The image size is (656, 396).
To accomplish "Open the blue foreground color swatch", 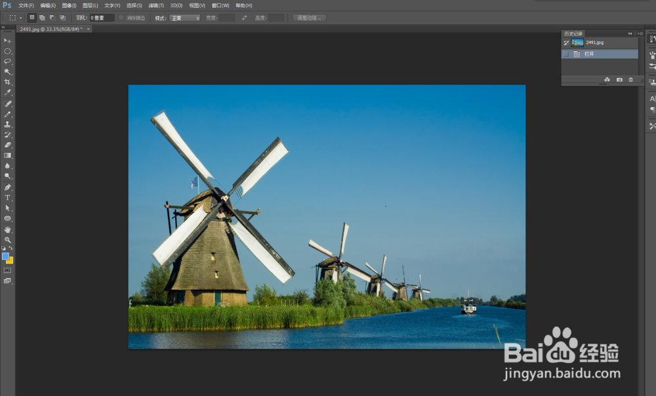I will click(5, 256).
